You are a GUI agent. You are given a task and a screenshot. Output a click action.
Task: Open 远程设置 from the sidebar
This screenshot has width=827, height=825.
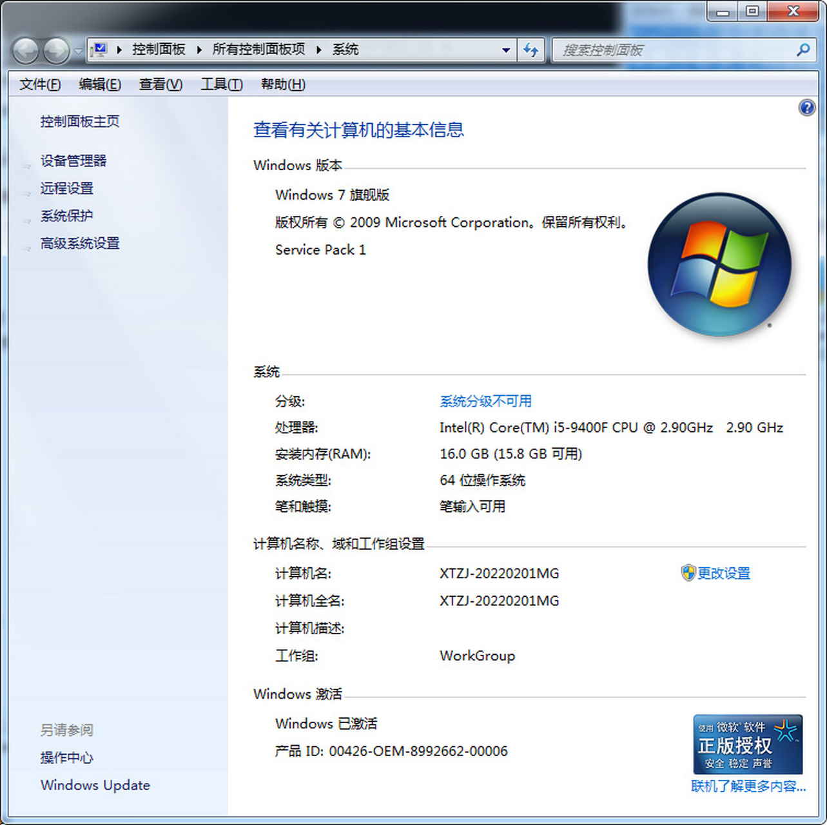[67, 188]
